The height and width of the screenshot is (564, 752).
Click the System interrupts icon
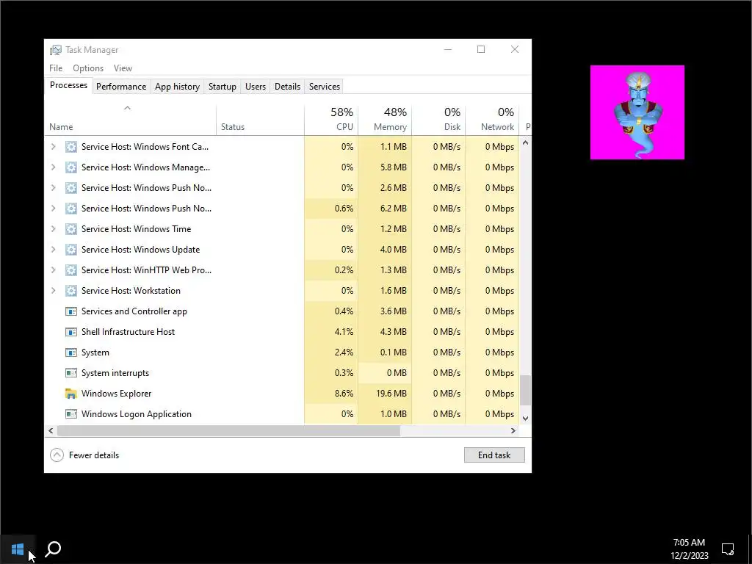pos(71,373)
